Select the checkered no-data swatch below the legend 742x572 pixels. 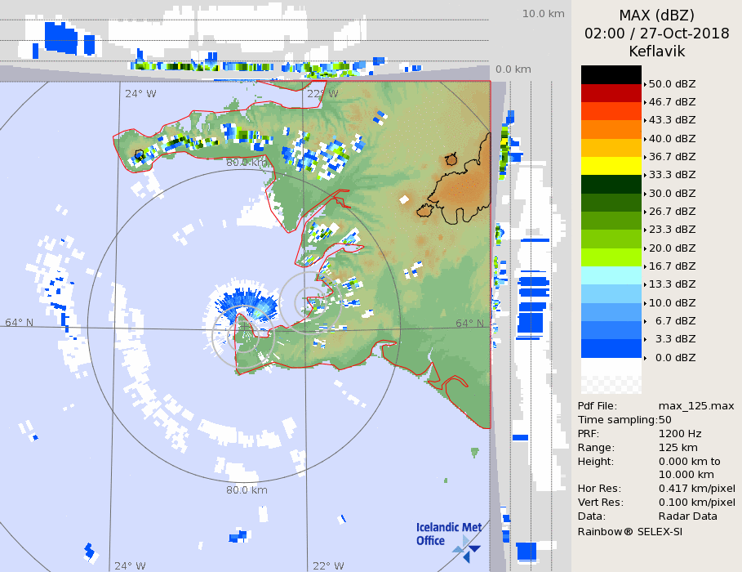pos(611,377)
